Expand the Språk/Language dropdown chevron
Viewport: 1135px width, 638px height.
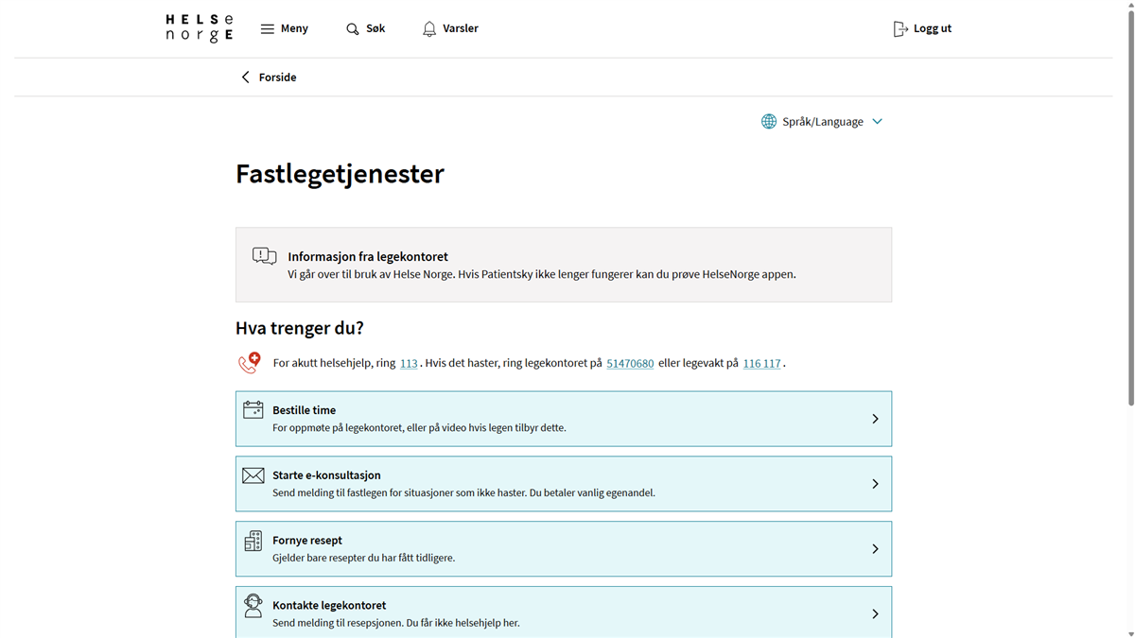click(x=878, y=122)
